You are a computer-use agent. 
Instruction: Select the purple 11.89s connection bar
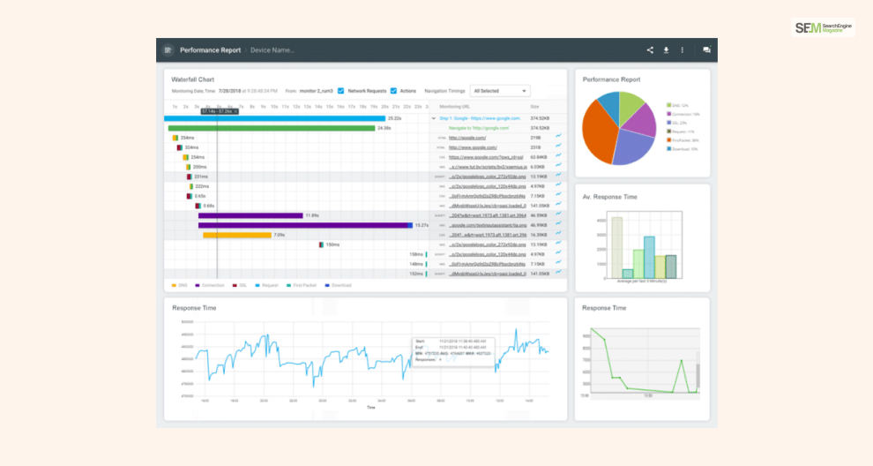pos(250,215)
